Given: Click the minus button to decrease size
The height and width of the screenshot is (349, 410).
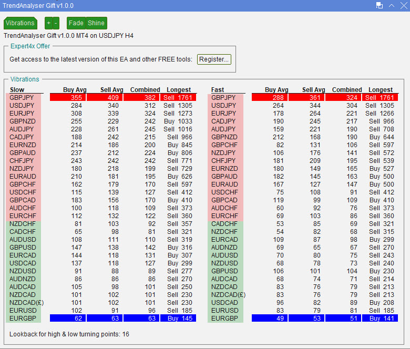Looking at the screenshot, I should 56,23.
